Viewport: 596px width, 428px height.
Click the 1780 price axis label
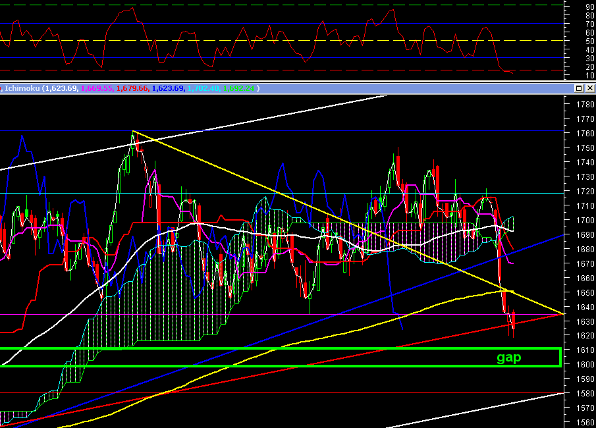coord(585,105)
